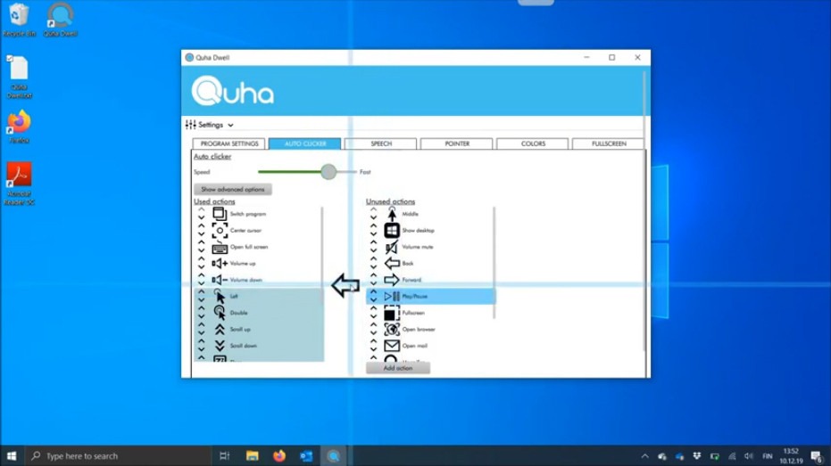Select the Volume up speaker icon
This screenshot has height=466, width=831.
click(220, 264)
